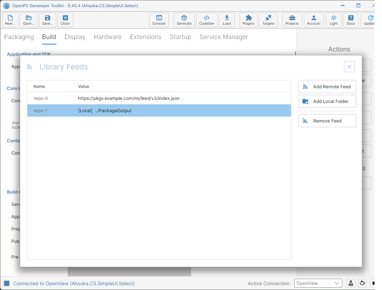Expand the Active Connection OpenView dropdown
Screen dimensions: 382x290
click(318, 283)
